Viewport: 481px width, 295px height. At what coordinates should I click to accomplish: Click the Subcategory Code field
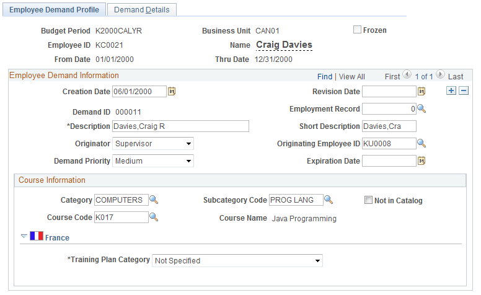point(296,200)
